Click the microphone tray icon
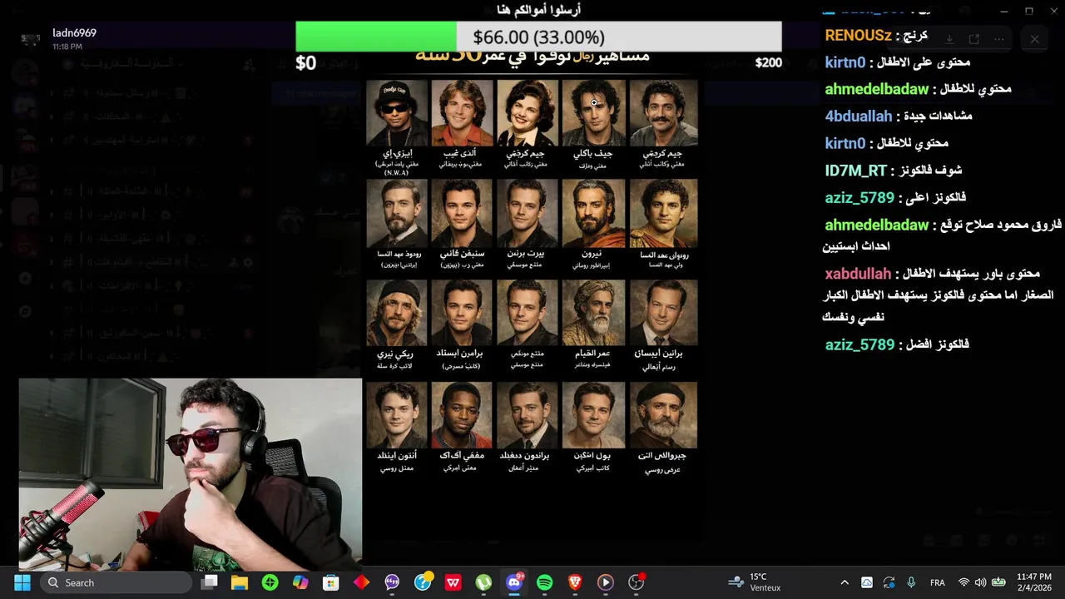The image size is (1065, 599). (911, 582)
